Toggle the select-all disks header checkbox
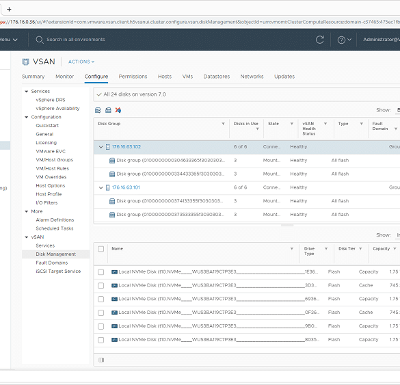This screenshot has width=400, height=385. (x=101, y=249)
